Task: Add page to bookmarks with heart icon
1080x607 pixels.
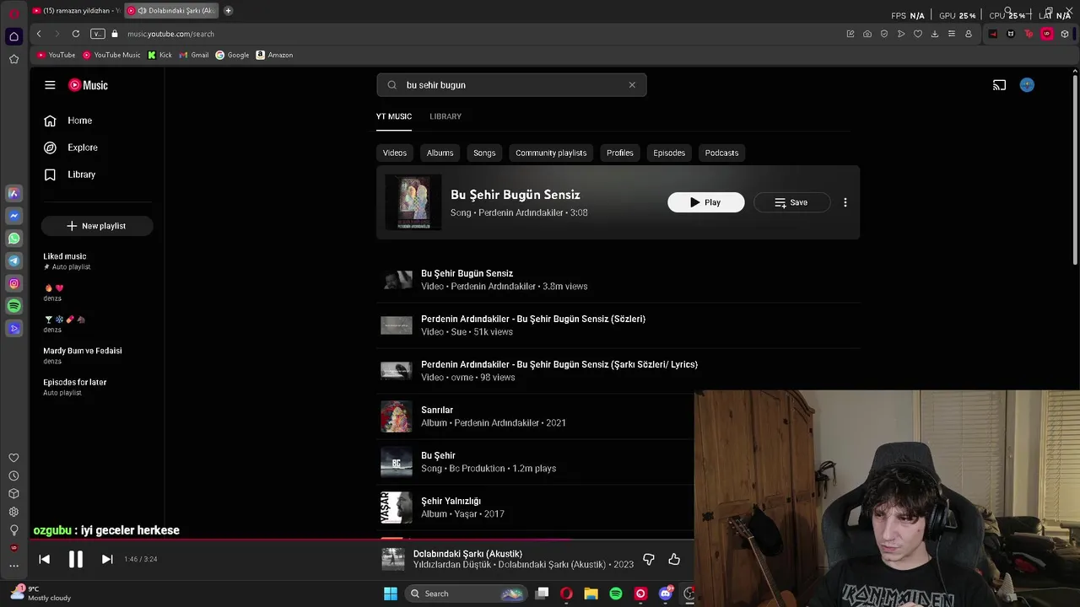Action: click(x=918, y=34)
